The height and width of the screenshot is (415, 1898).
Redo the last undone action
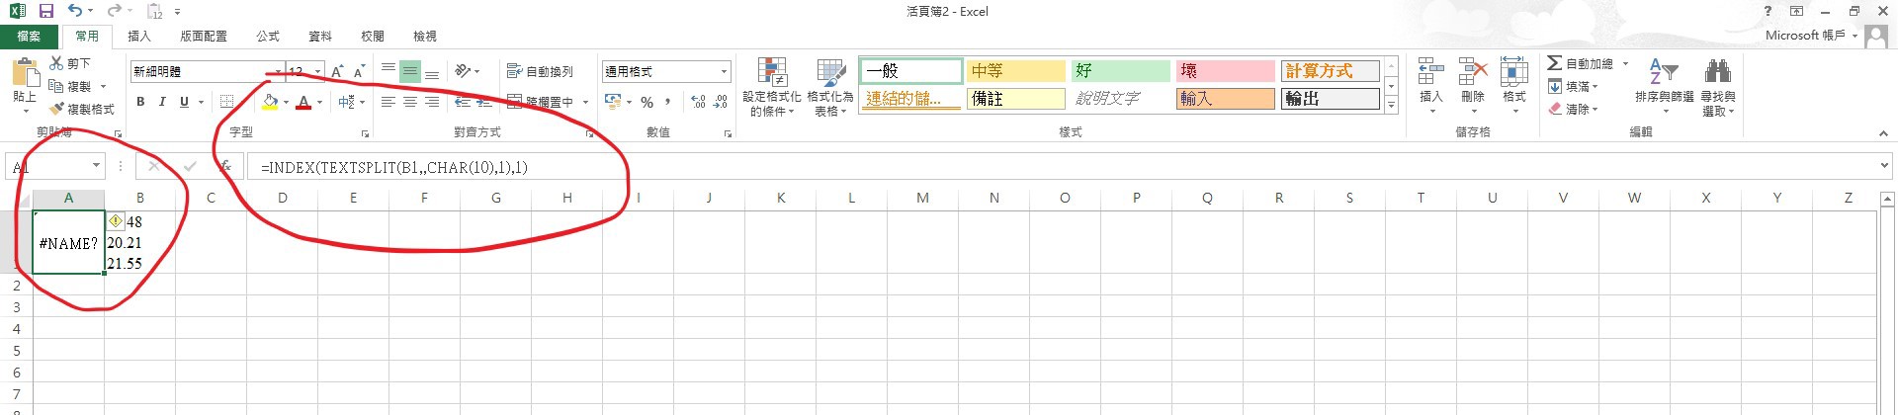click(x=114, y=11)
